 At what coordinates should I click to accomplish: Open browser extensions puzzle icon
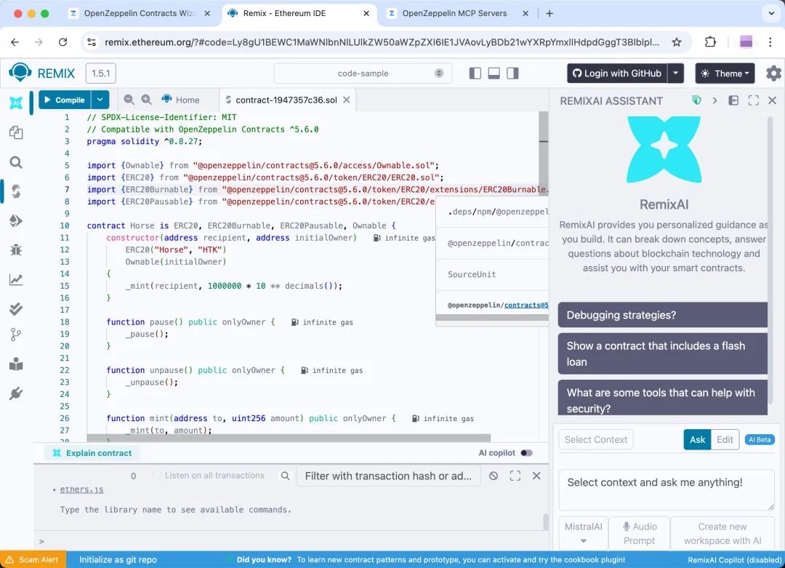tap(710, 42)
